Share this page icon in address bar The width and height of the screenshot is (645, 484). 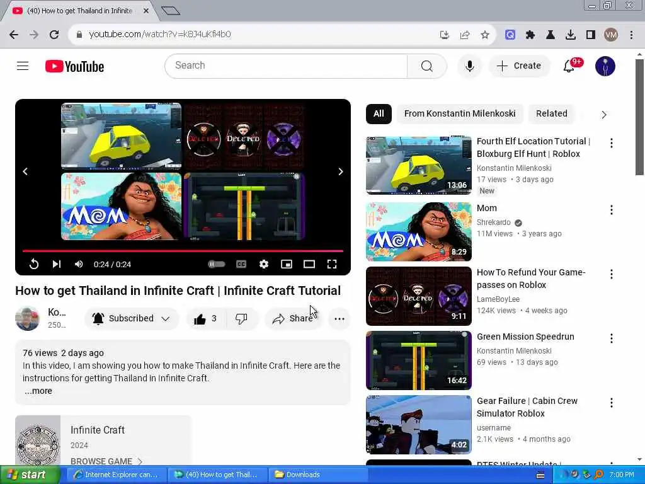click(x=464, y=35)
